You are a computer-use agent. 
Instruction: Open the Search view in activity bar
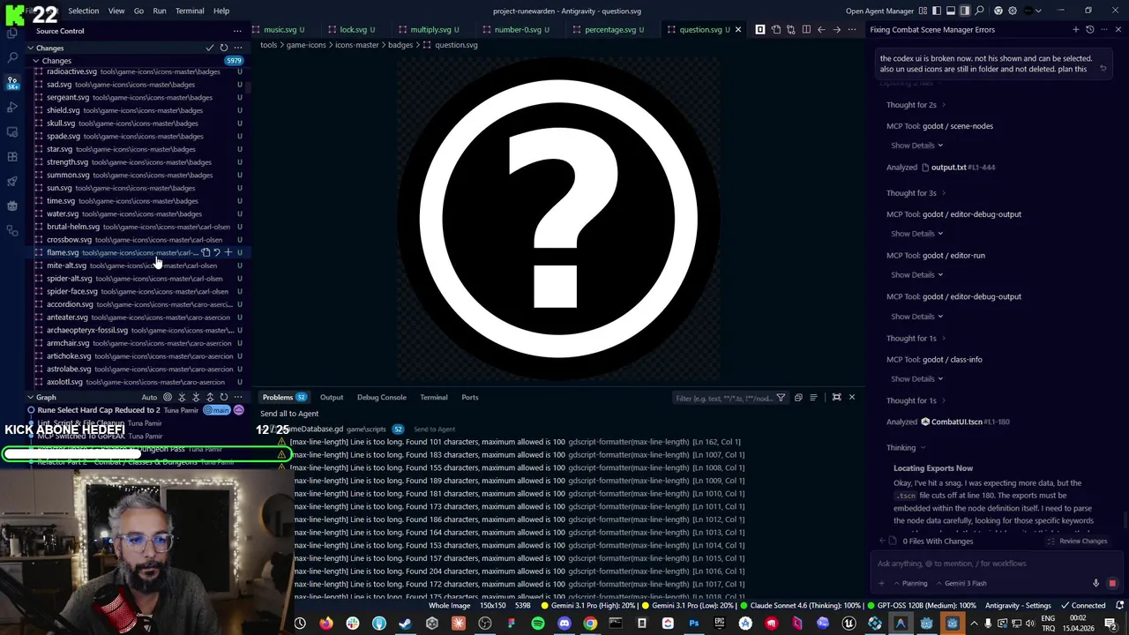pos(12,57)
